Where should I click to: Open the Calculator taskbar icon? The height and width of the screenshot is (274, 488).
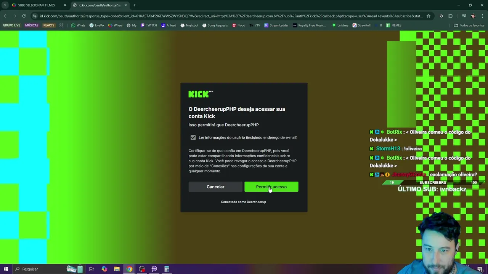pyautogui.click(x=167, y=269)
